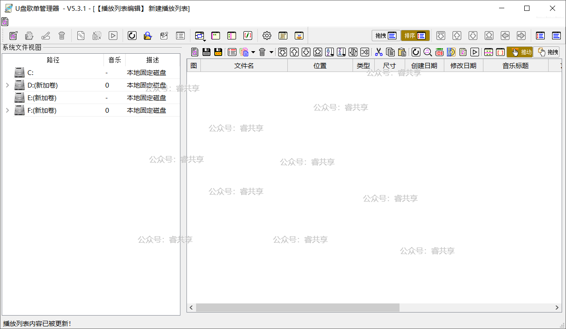Sort by the 文件名 column header

pyautogui.click(x=244, y=66)
